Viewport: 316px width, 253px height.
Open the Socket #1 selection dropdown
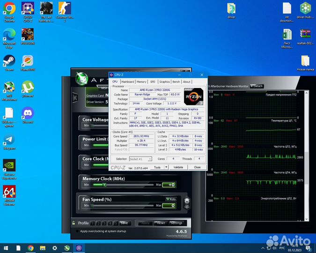click(140, 159)
